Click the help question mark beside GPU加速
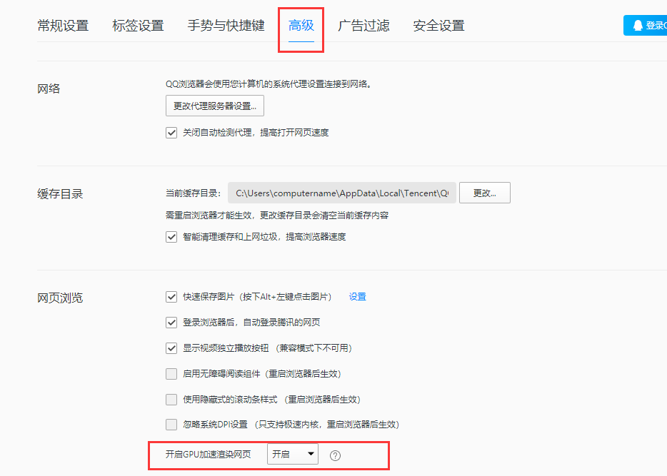 coord(335,455)
